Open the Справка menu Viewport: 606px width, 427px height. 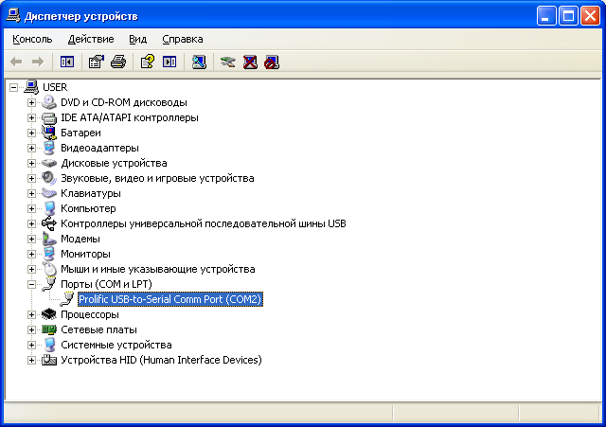click(183, 39)
